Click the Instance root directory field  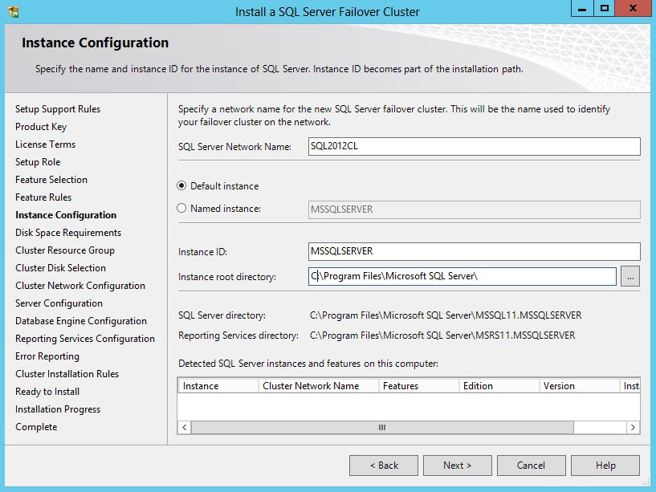[x=462, y=276]
